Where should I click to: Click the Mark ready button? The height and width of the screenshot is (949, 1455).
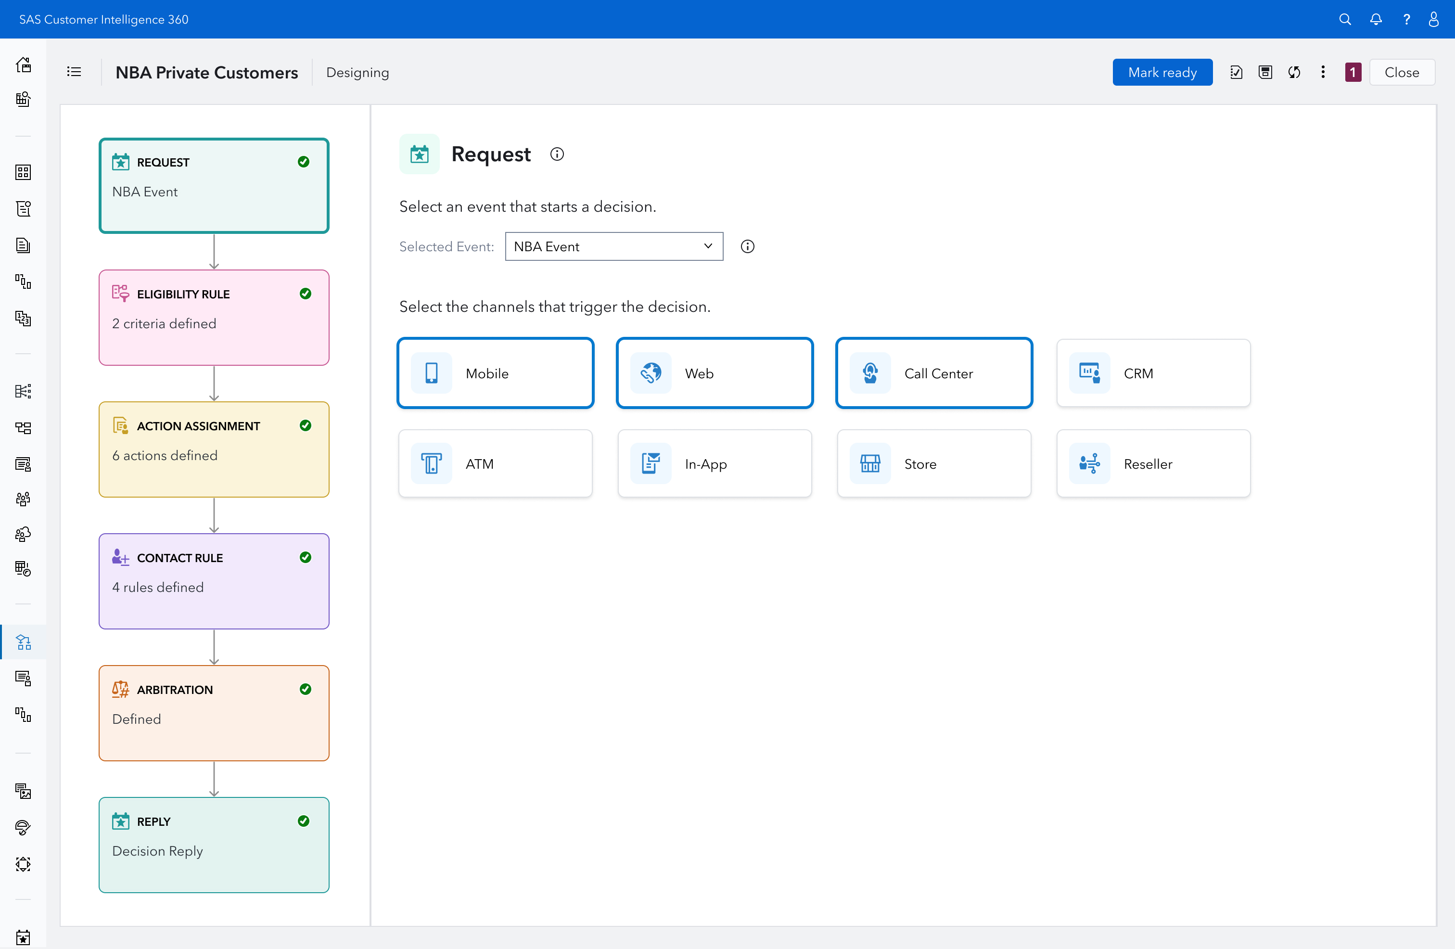(1162, 72)
